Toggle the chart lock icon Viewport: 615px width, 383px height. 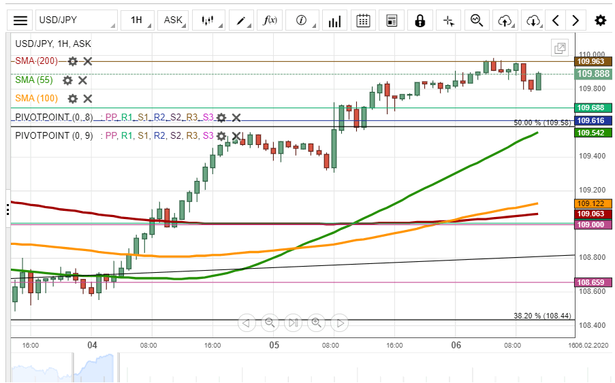coord(420,20)
